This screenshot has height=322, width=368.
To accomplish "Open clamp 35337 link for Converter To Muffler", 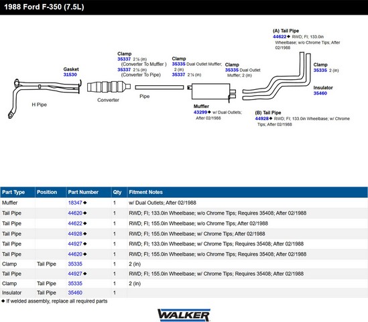I will click(124, 59).
